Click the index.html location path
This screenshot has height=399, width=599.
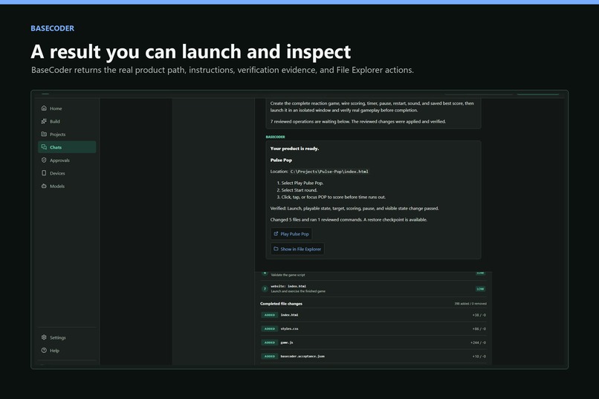[329, 172]
